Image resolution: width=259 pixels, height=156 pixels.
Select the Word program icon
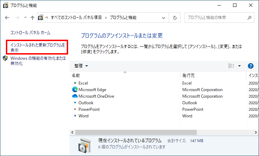point(75,116)
